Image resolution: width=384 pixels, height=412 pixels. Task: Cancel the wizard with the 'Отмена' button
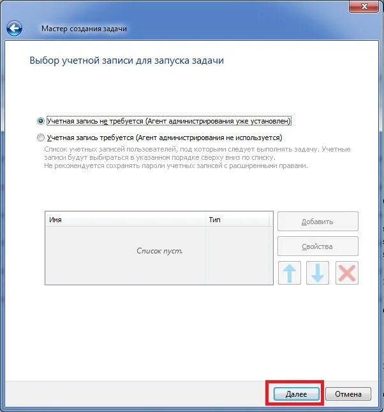coord(348,394)
